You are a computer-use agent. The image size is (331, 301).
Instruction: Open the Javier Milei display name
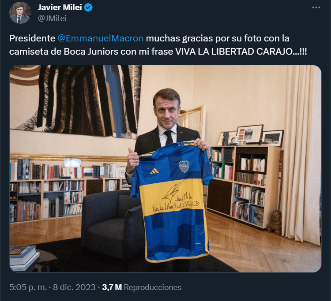tap(60, 7)
